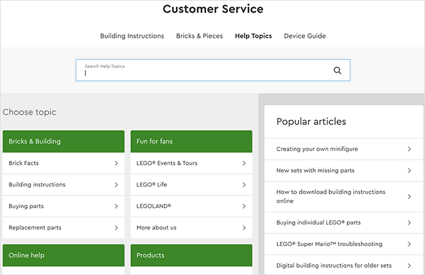This screenshot has height=275, width=425.
Task: Open LEGO Super Mario troubleshooting article
Action: tap(343, 244)
